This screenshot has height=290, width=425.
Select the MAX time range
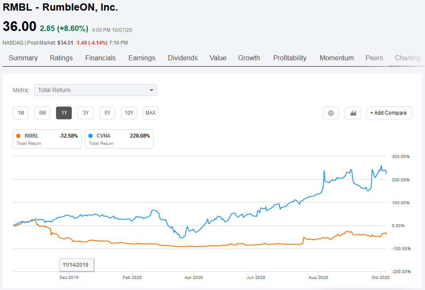pyautogui.click(x=150, y=113)
